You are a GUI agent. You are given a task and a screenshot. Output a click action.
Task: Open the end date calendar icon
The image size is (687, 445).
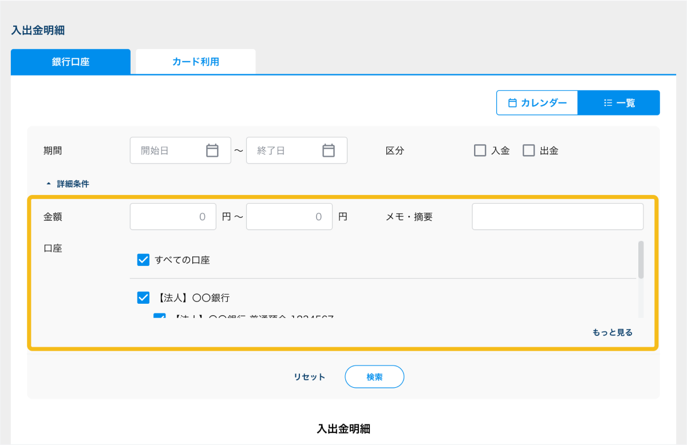click(x=328, y=150)
